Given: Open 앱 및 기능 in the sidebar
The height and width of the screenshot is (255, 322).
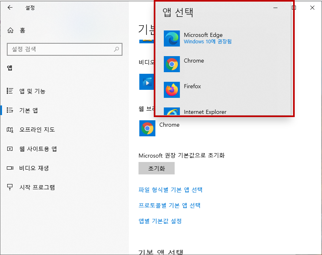Looking at the screenshot, I should tap(32, 91).
